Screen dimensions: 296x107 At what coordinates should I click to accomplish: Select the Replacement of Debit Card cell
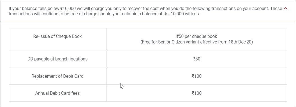[57, 76]
